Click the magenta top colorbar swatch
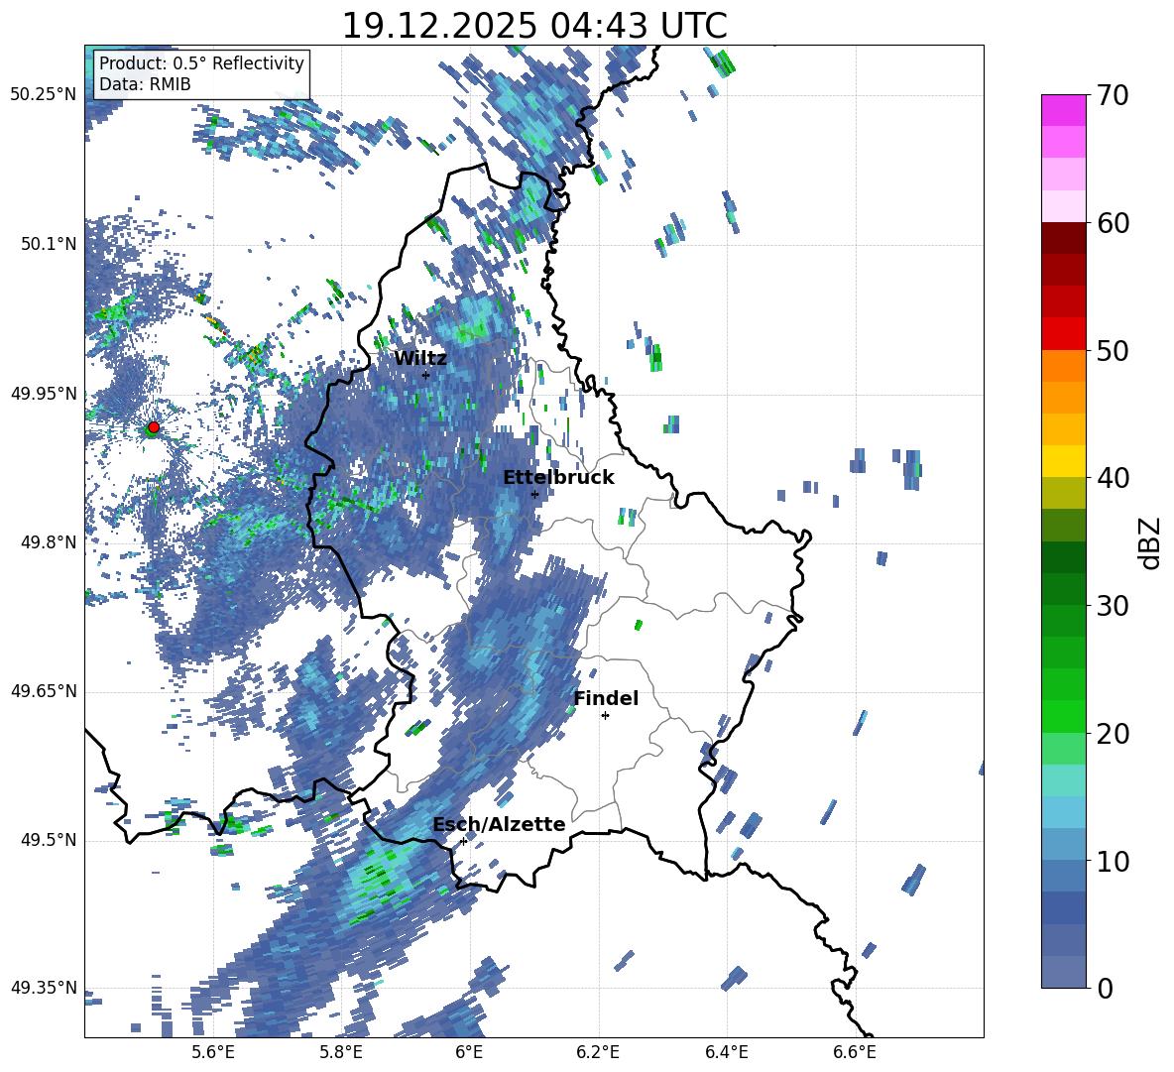The height and width of the screenshot is (1072, 1174). tap(1063, 110)
